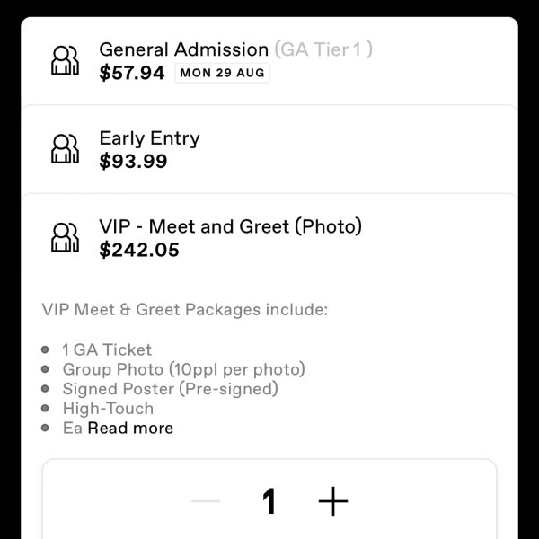Image resolution: width=539 pixels, height=539 pixels.
Task: Click Signed Poster (Pre-signed) item
Action: point(171,389)
